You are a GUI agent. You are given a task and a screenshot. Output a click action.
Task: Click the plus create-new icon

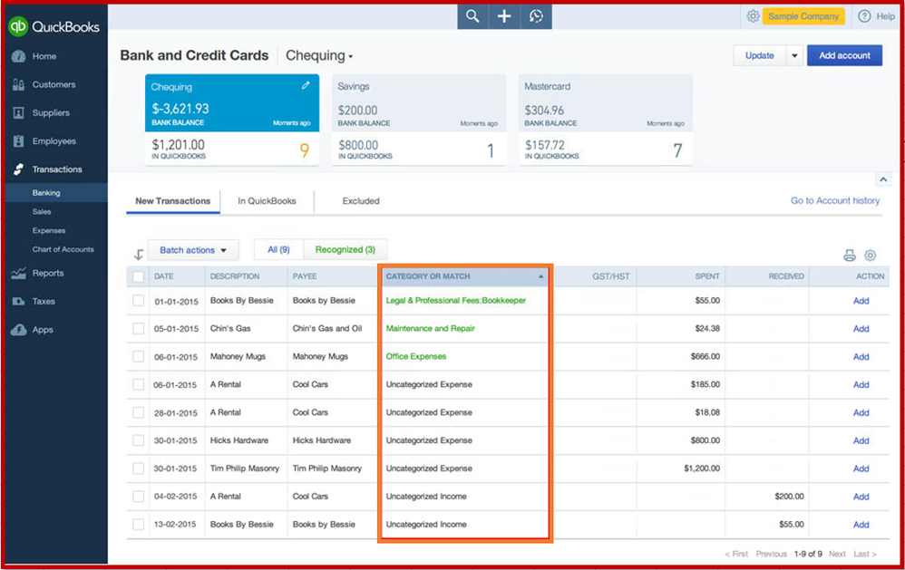(504, 16)
